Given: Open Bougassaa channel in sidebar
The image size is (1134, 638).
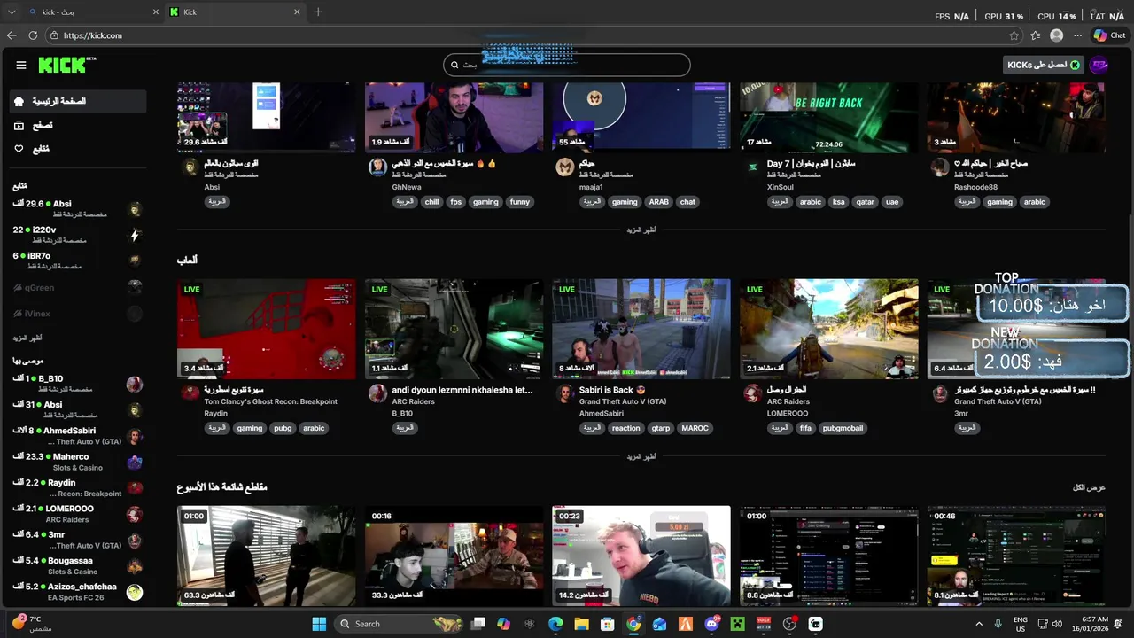Looking at the screenshot, I should click(78, 565).
